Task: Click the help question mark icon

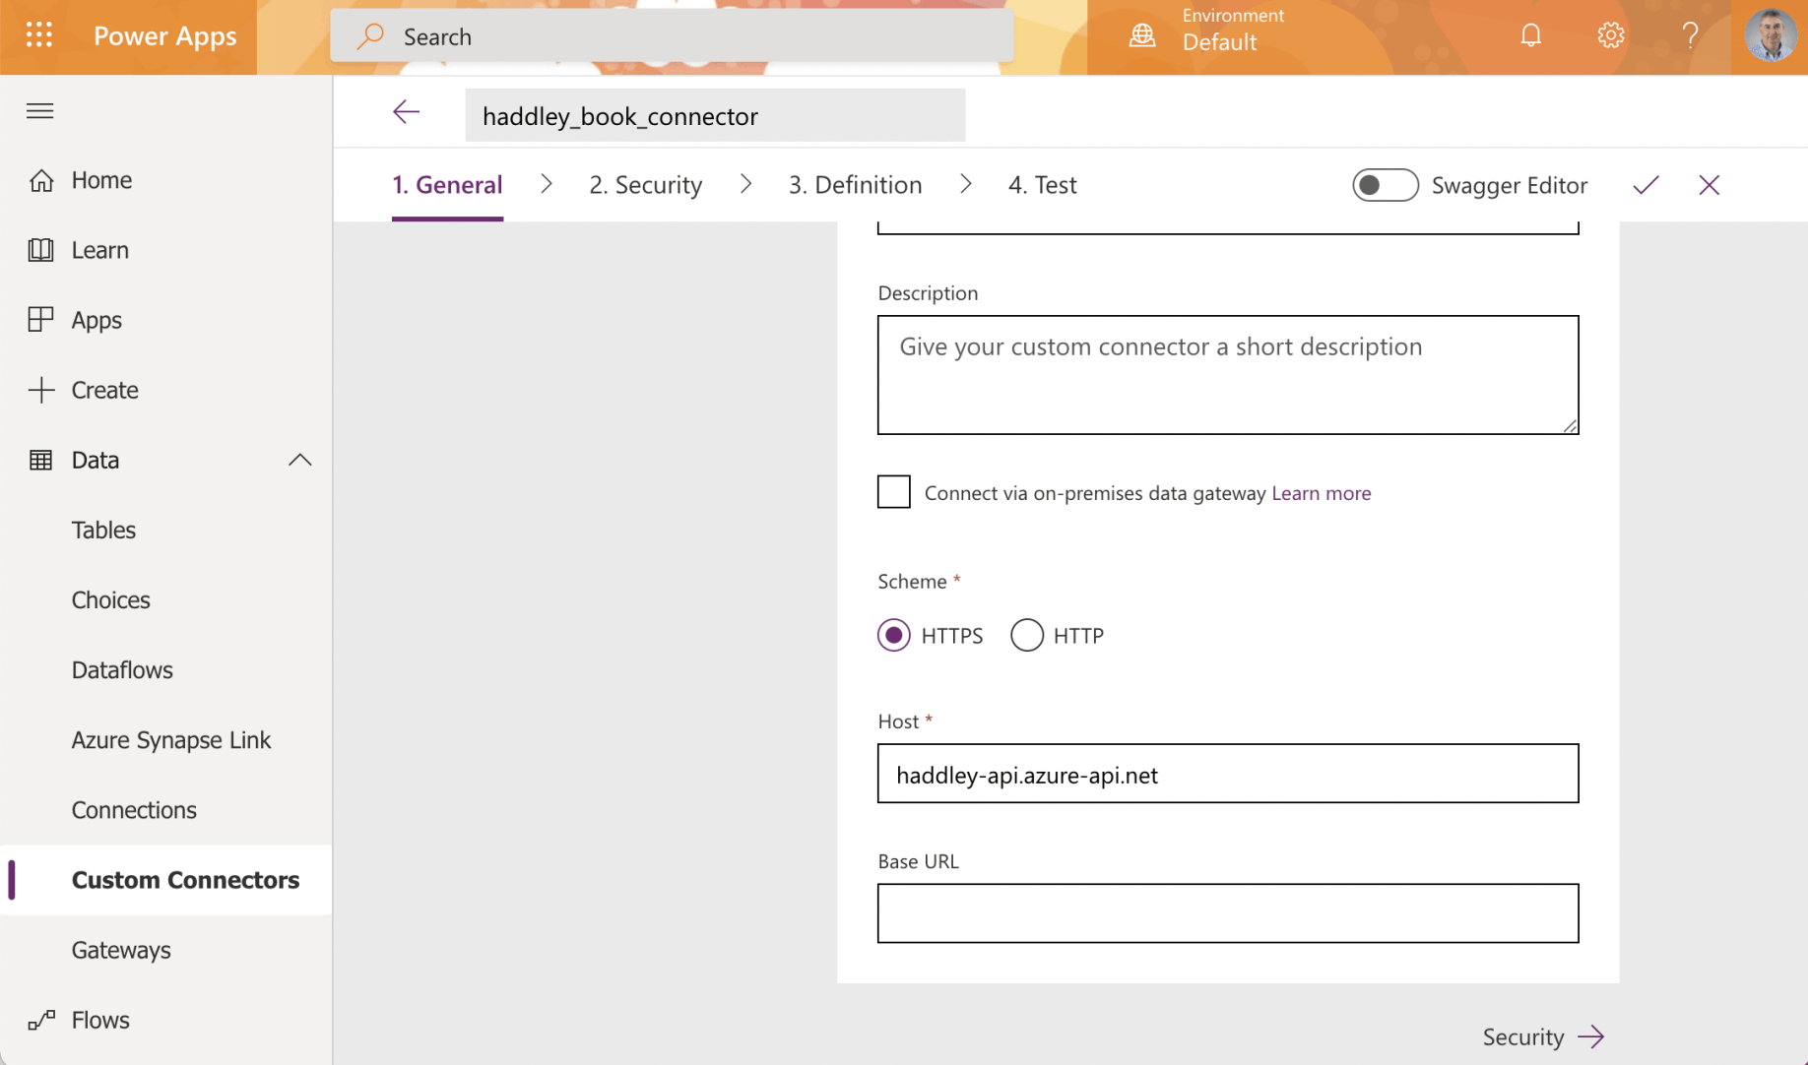Action: 1690,36
